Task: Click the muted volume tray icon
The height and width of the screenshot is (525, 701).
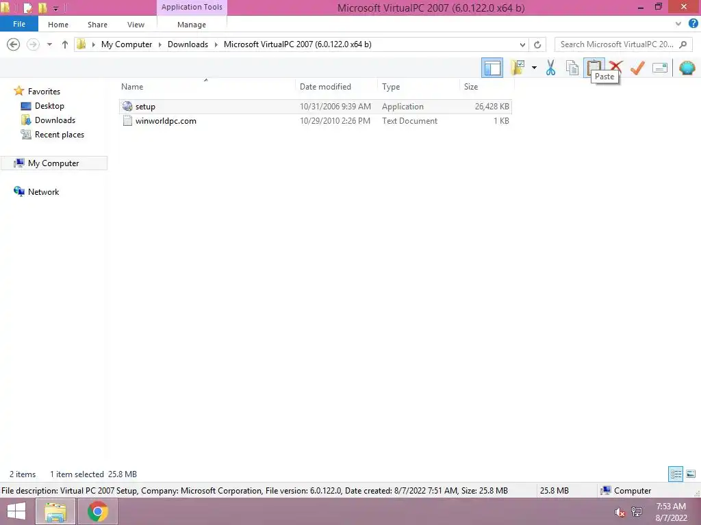Action: coord(620,512)
